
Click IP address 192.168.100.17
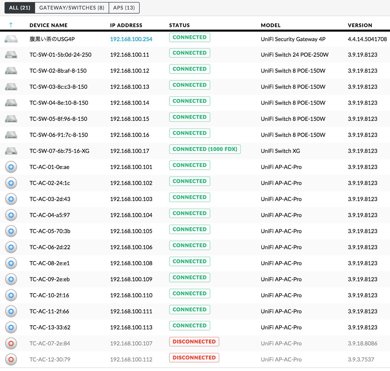coord(129,151)
